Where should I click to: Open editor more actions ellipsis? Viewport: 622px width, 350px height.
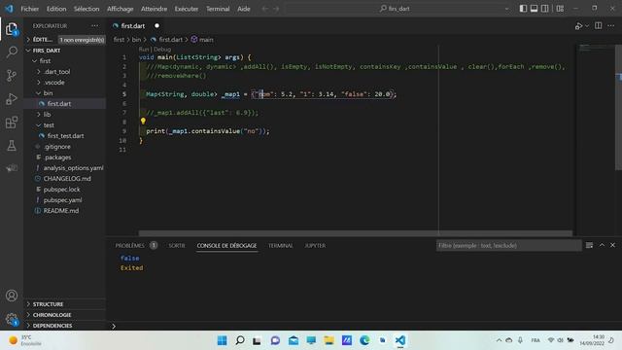pyautogui.click(x=611, y=26)
